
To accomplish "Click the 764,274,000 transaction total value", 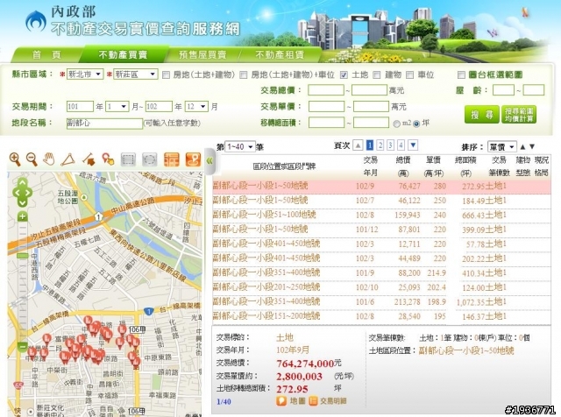I will pos(305,364).
